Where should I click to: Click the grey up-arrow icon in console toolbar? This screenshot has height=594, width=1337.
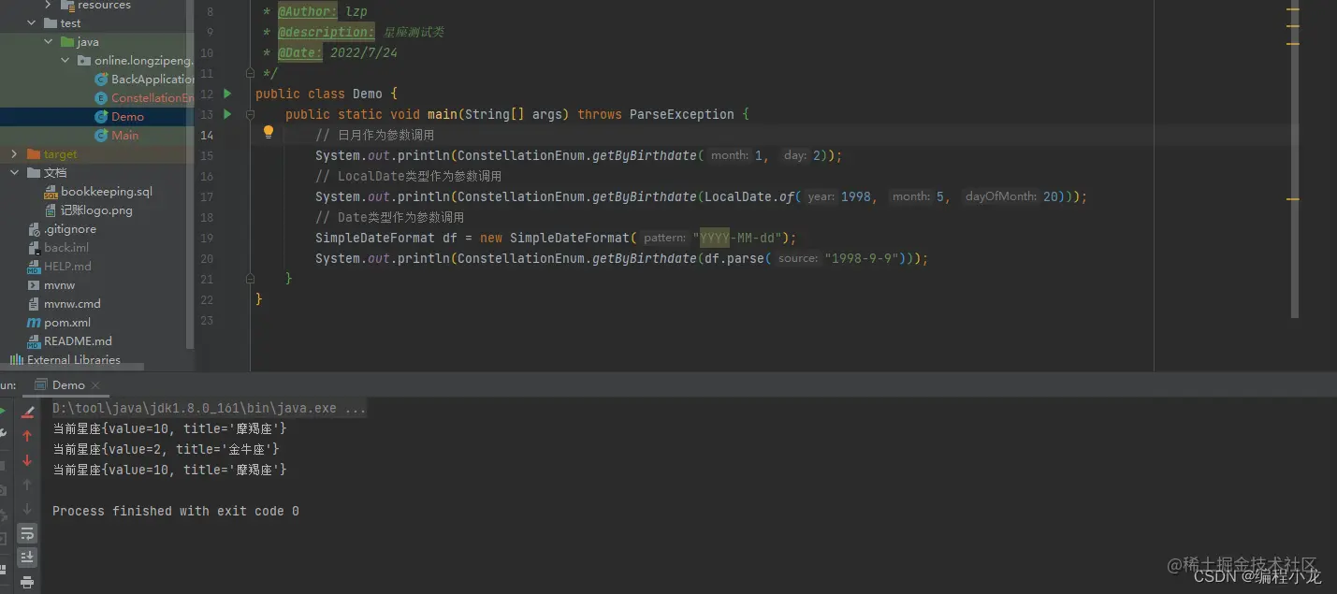27,485
